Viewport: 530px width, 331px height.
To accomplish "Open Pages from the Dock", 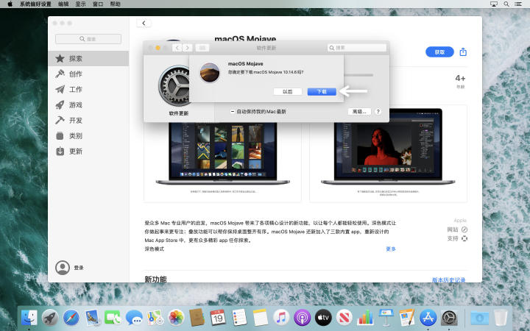I will tap(407, 318).
